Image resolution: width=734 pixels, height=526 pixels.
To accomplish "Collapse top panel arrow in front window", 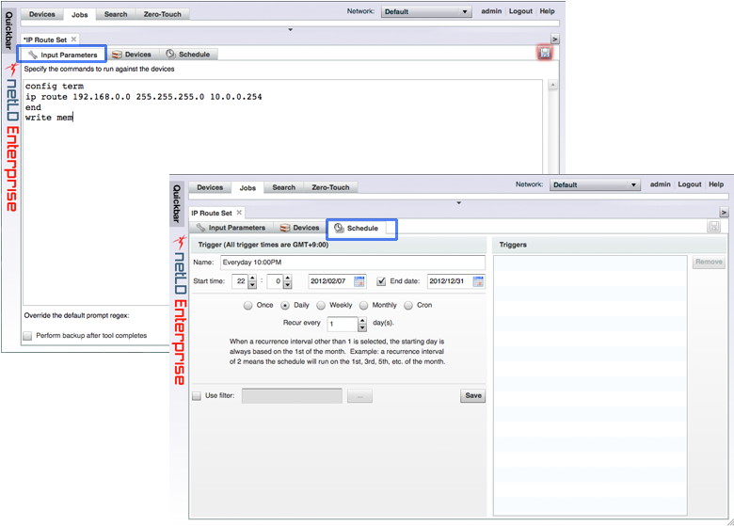I will point(459,203).
